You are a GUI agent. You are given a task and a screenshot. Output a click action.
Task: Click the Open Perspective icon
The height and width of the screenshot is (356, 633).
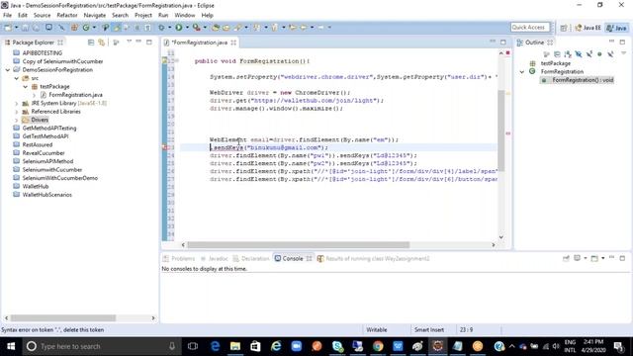pyautogui.click(x=564, y=28)
